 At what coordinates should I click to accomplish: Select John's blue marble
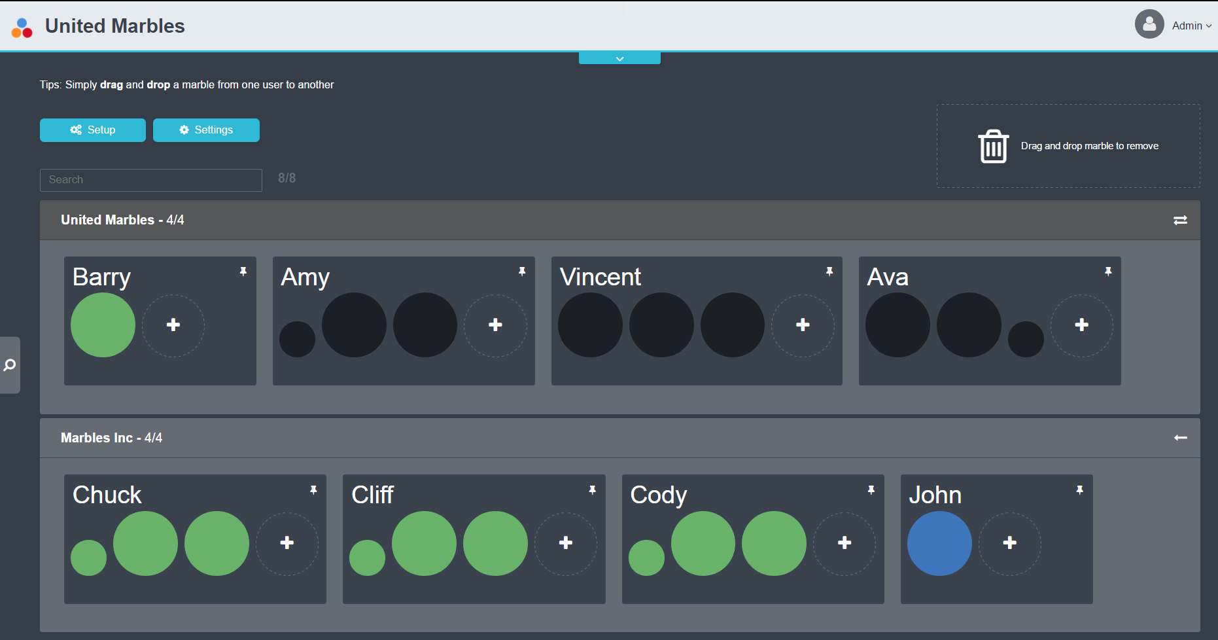(939, 543)
